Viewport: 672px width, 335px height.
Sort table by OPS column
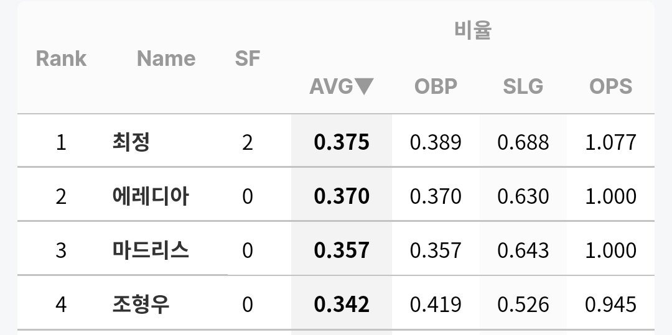(611, 86)
